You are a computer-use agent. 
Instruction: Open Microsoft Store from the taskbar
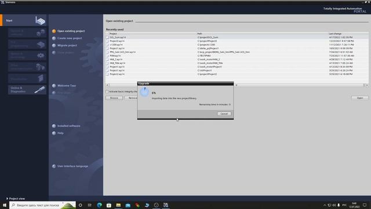tap(109, 205)
